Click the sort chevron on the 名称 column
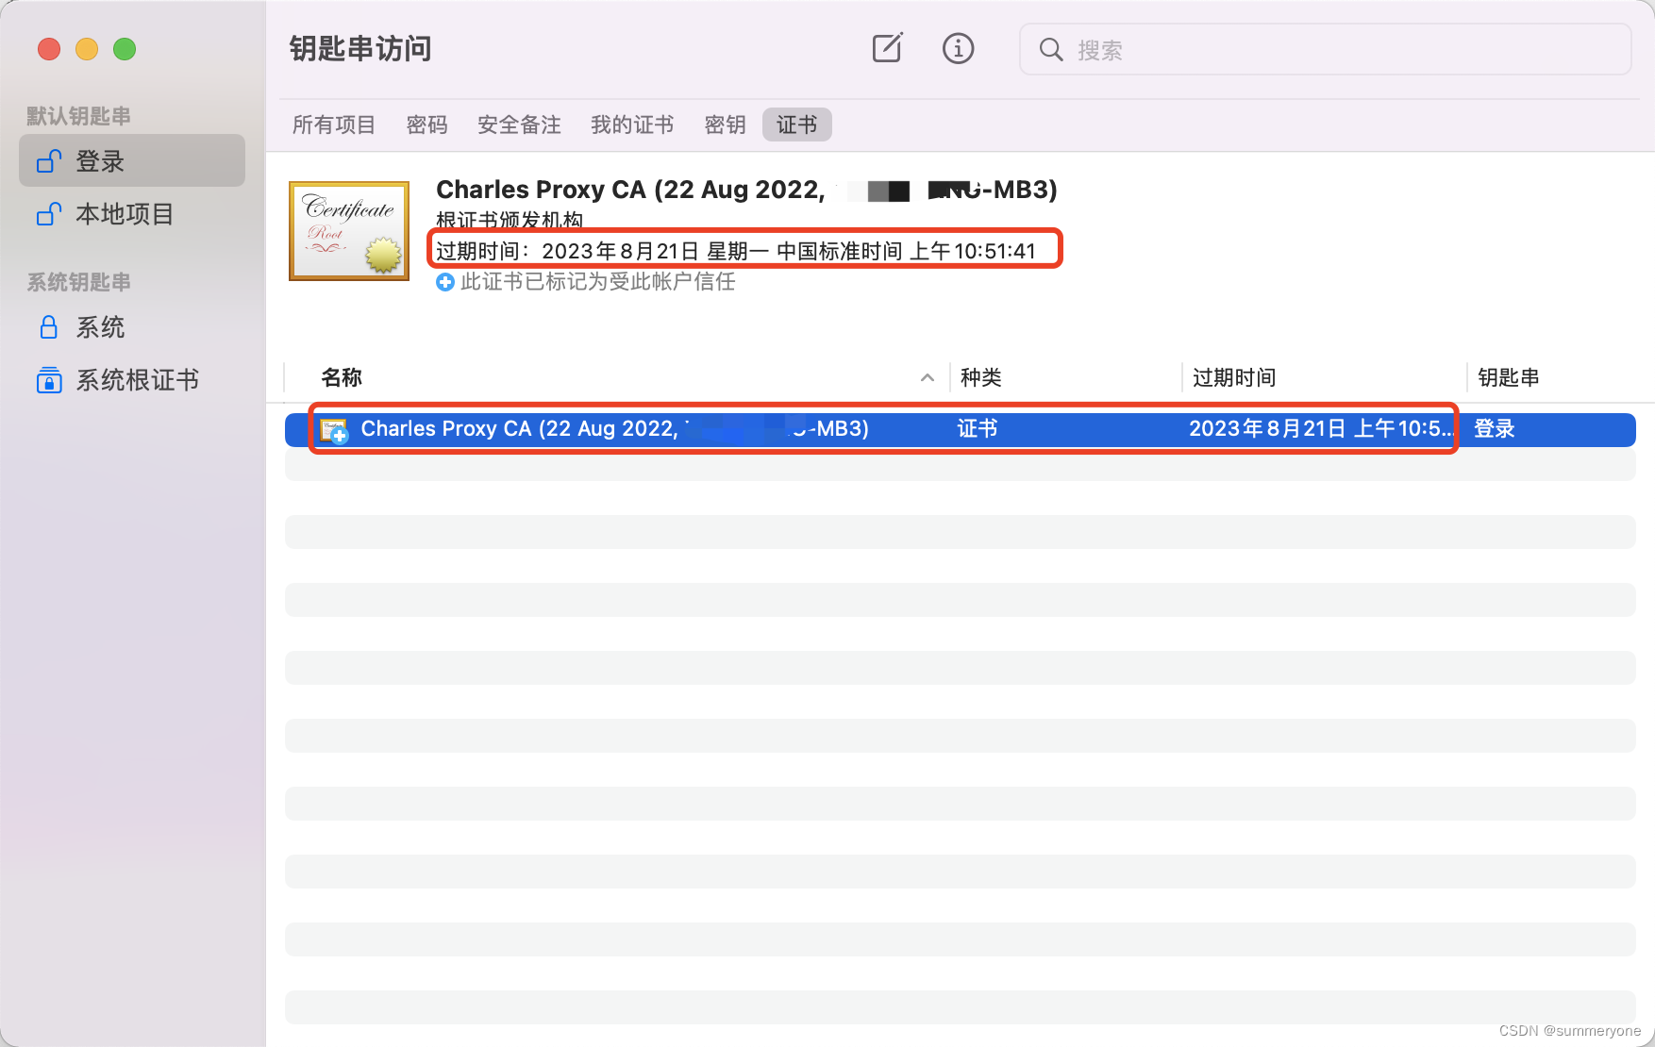This screenshot has width=1655, height=1047. point(928,377)
